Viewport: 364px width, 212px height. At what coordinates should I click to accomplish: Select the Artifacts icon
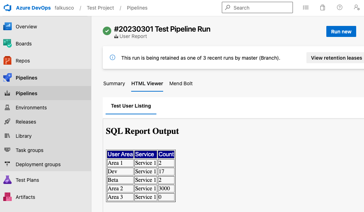click(x=7, y=197)
